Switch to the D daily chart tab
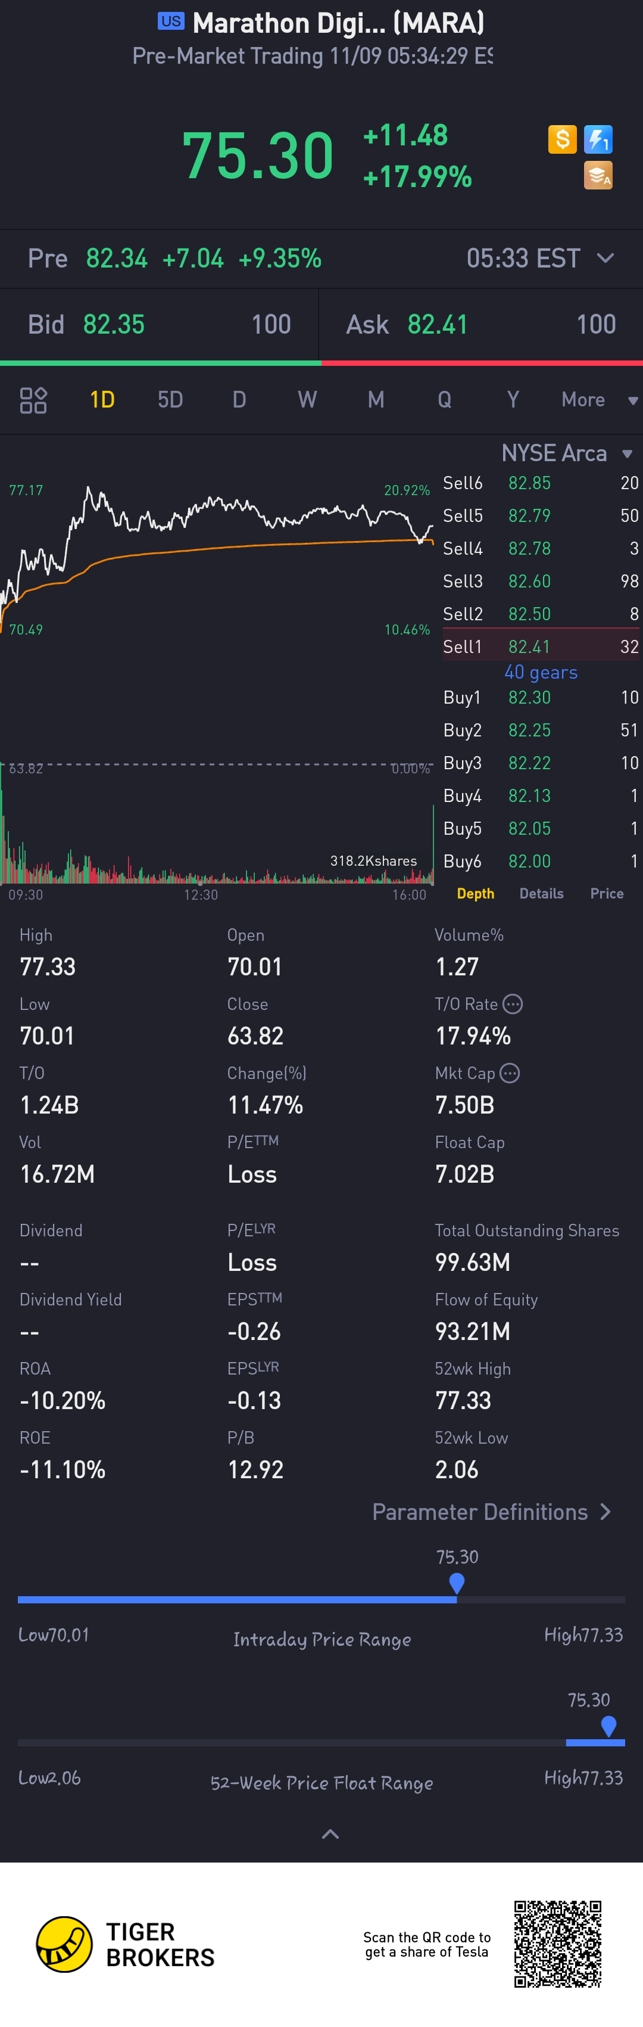The image size is (643, 2027). (x=239, y=400)
